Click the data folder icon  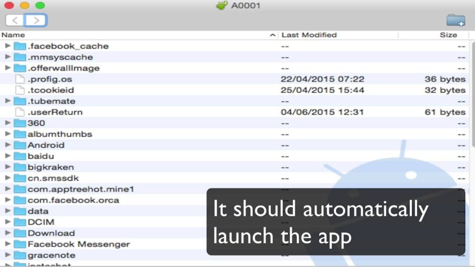[x=19, y=211]
